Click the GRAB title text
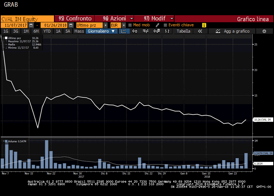The width and height of the screenshot is (274, 196). 11,4
